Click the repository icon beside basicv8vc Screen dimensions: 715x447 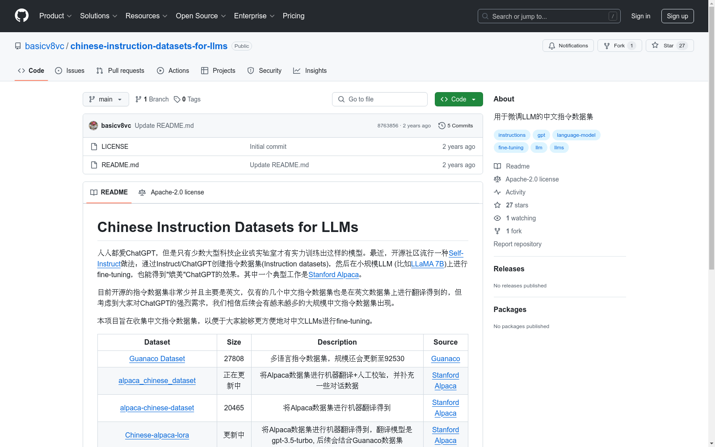[x=18, y=46]
